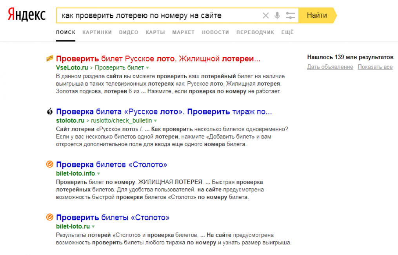Visit the bilet-loto.info domain link
The image size is (398, 255).
point(75,173)
